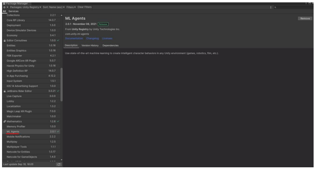Select the Havok Physics for Unity package

click(x=31, y=66)
